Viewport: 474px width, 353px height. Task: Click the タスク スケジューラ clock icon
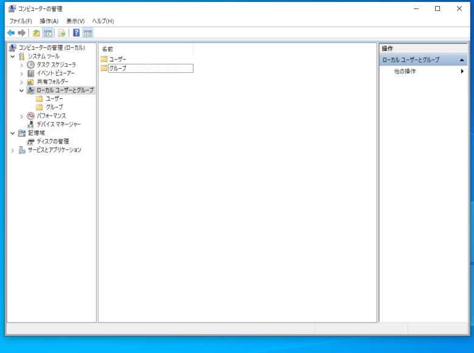click(x=30, y=64)
